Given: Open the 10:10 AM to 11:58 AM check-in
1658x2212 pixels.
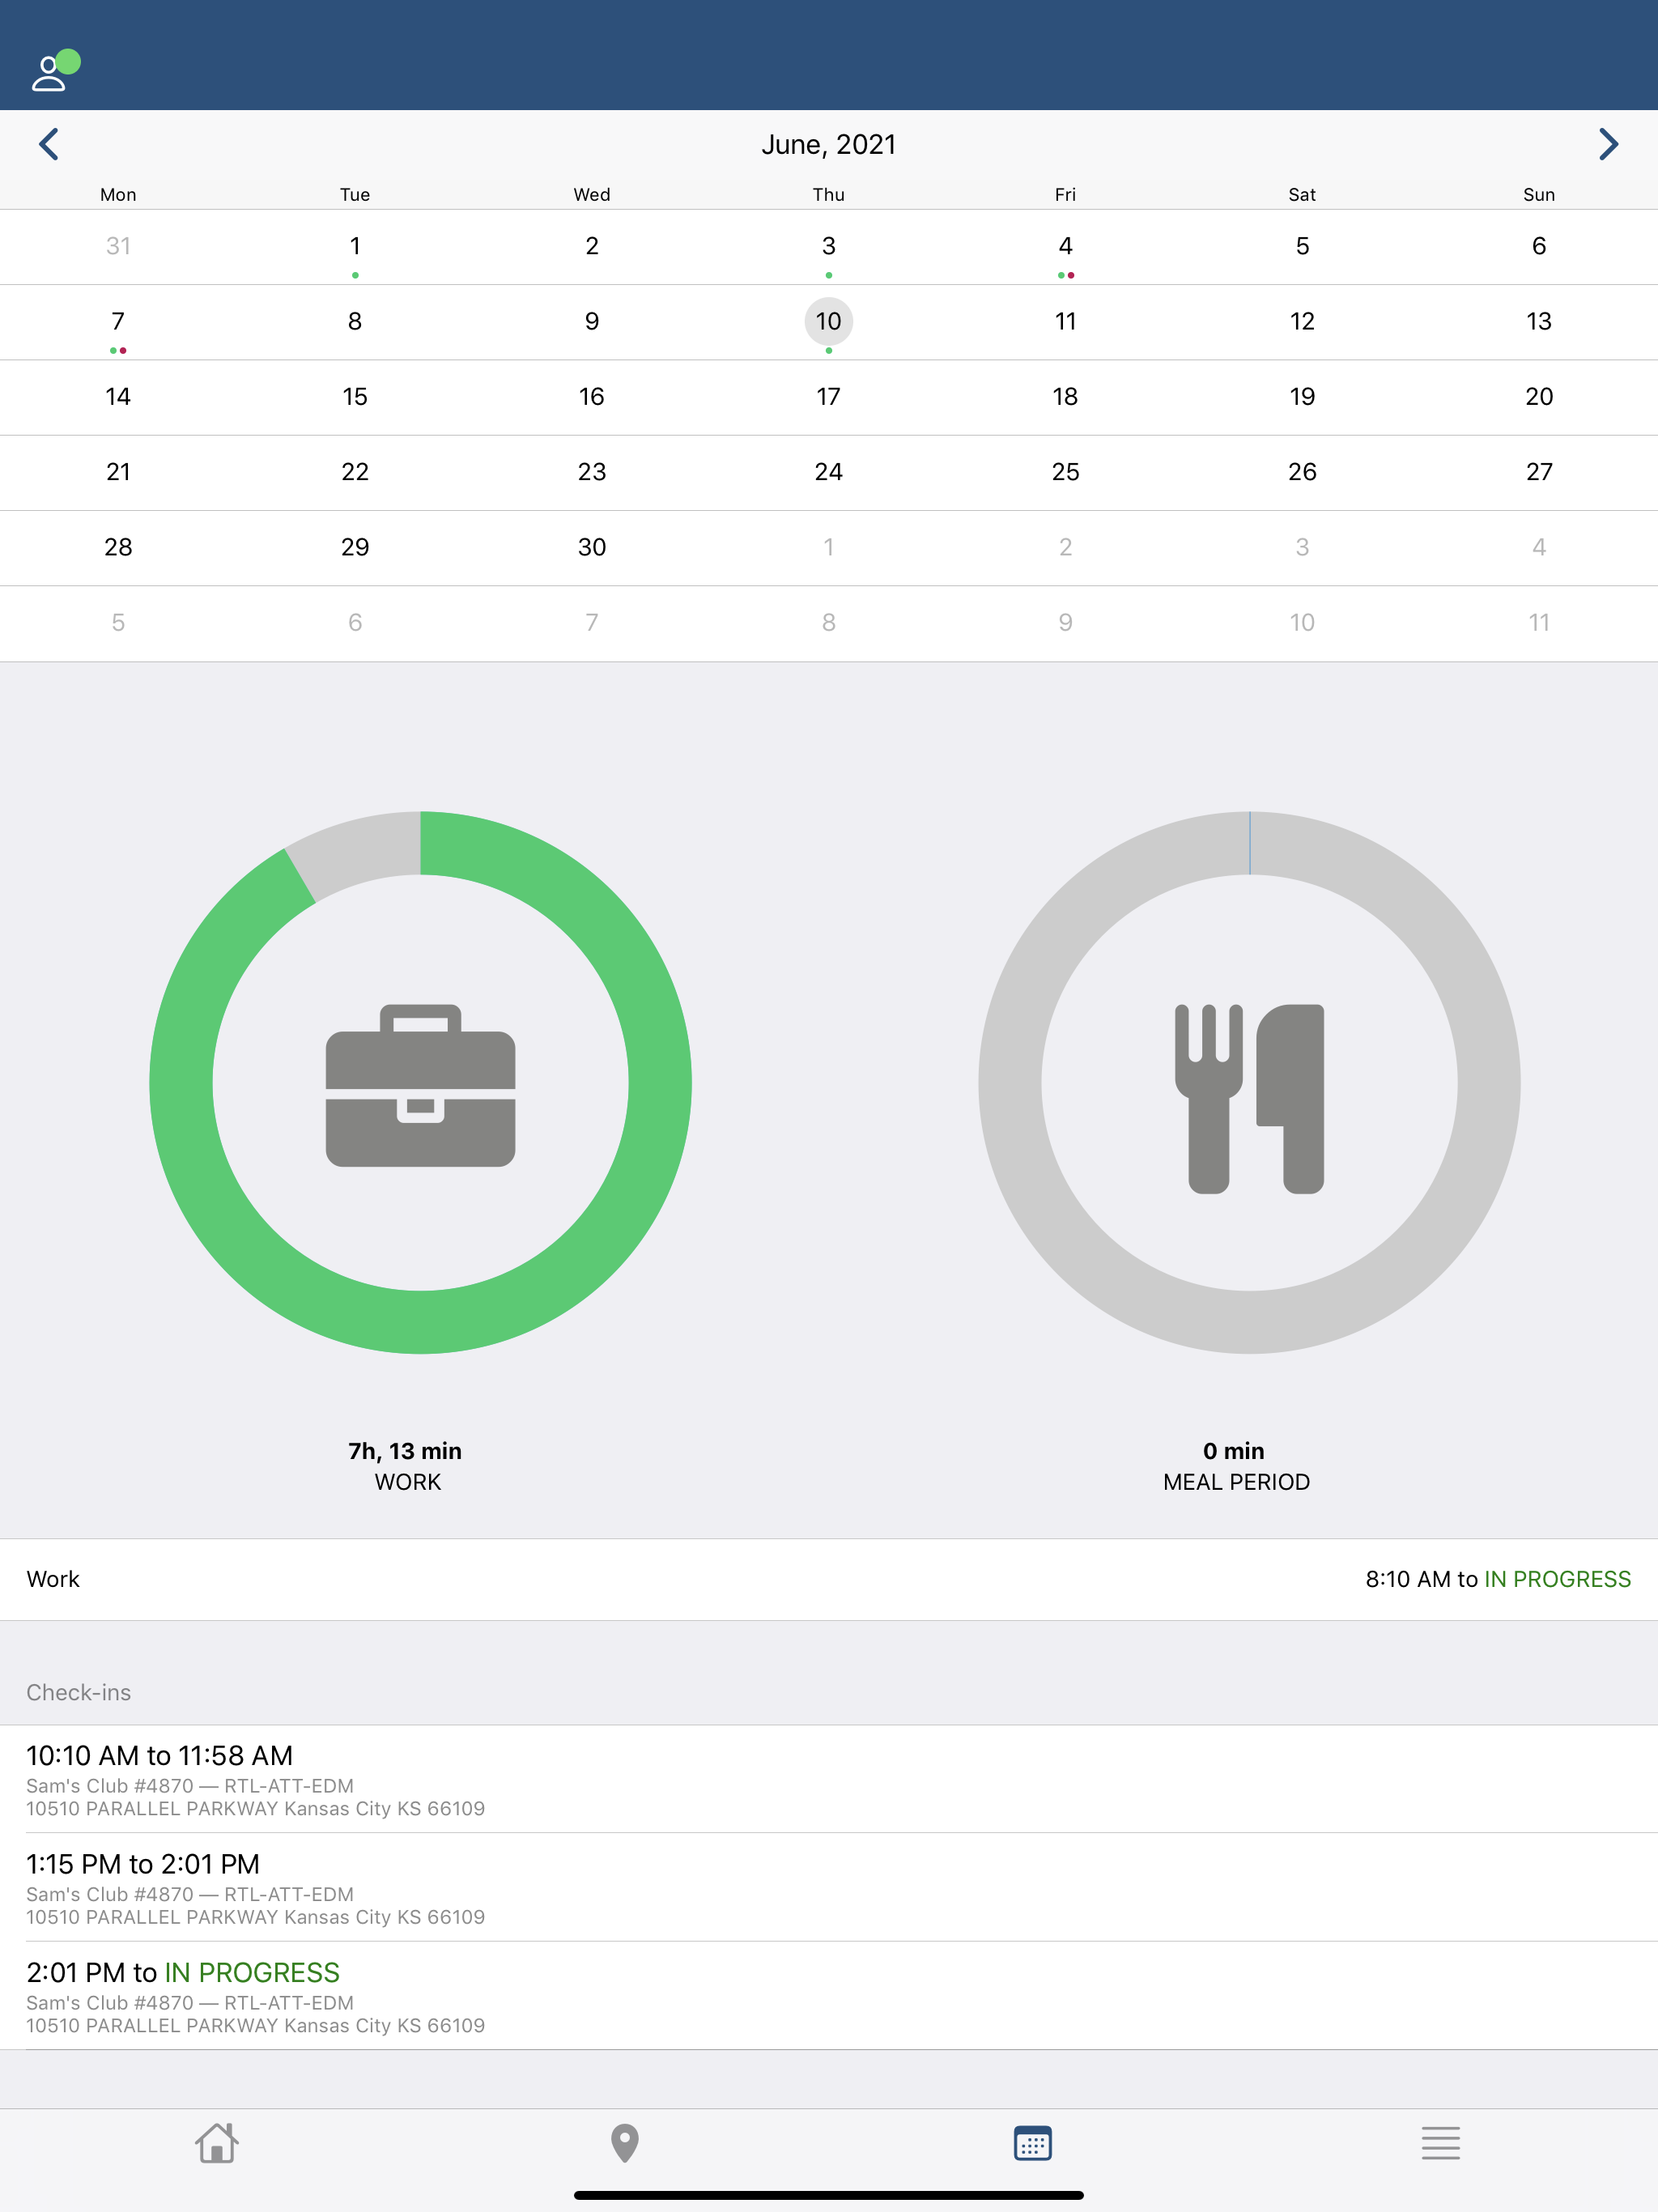Looking at the screenshot, I should click(x=829, y=1779).
